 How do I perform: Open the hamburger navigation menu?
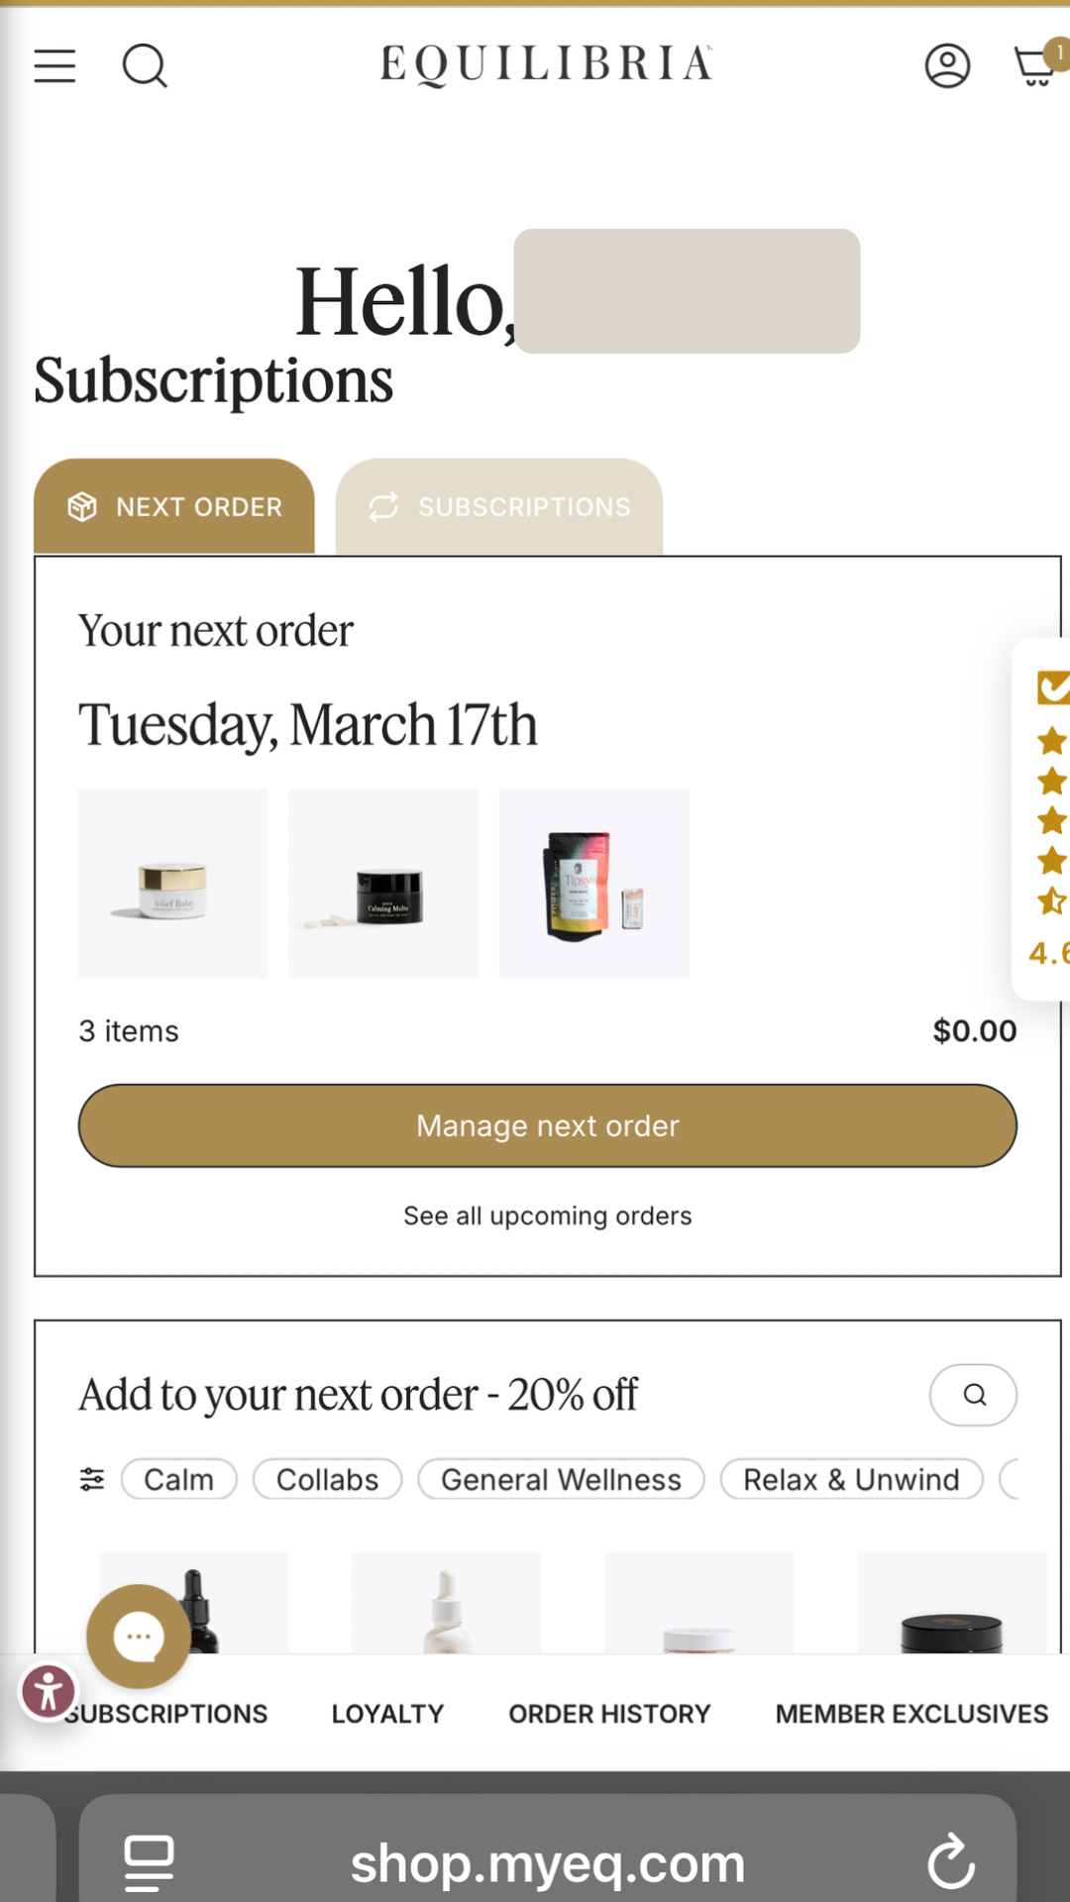(x=54, y=66)
